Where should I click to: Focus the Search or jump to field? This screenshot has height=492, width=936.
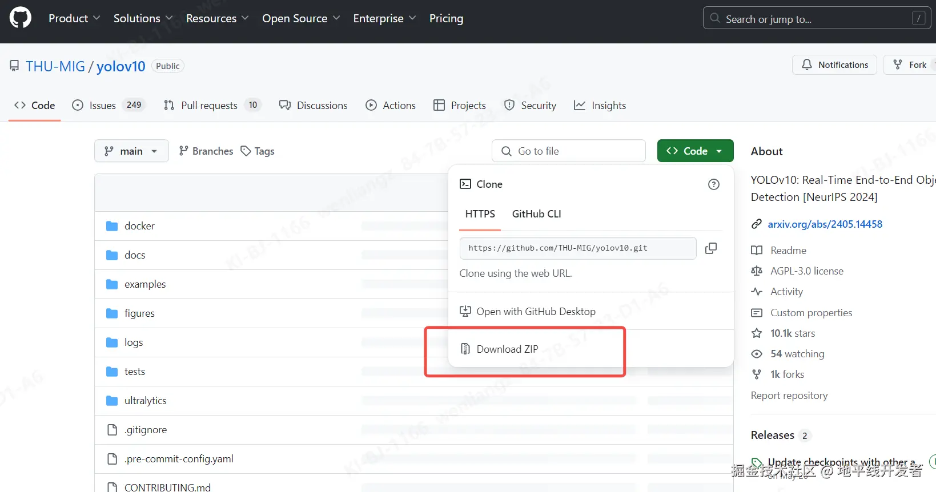[x=817, y=18]
